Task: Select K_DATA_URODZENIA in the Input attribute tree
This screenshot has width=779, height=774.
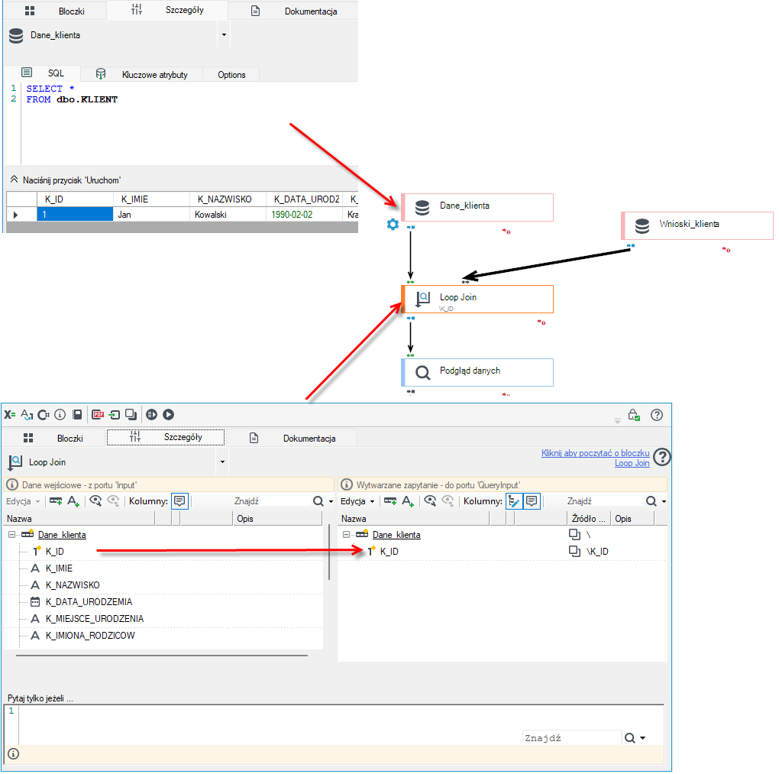Action: [x=89, y=602]
